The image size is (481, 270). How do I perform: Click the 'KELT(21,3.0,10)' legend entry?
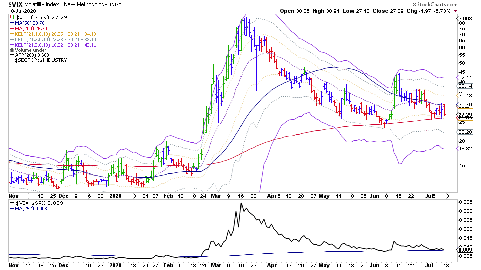point(55,45)
